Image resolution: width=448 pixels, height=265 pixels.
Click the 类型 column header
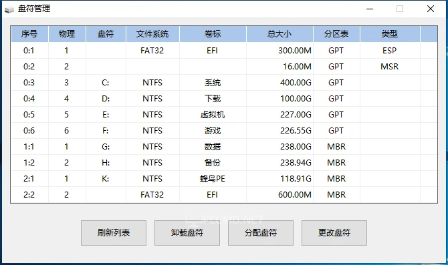point(390,34)
